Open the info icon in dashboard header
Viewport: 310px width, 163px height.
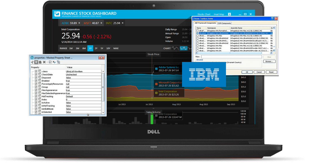(x=229, y=14)
